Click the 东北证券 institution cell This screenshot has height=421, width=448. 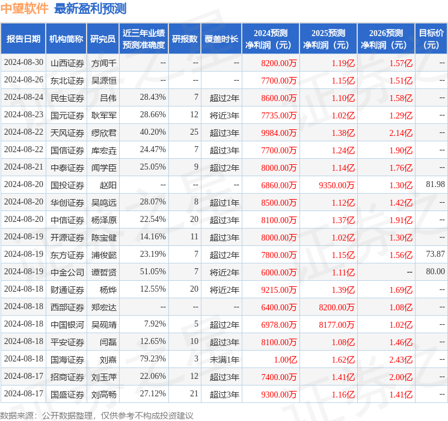(67, 81)
